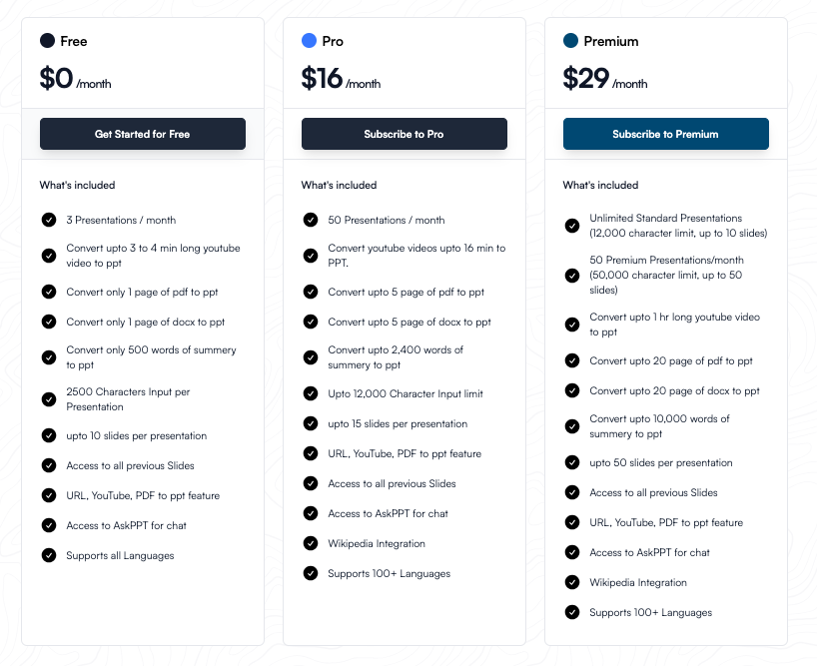Click check icon for 50 Premium Presentations/month
Viewport: 817px width, 666px height.
coord(572,275)
